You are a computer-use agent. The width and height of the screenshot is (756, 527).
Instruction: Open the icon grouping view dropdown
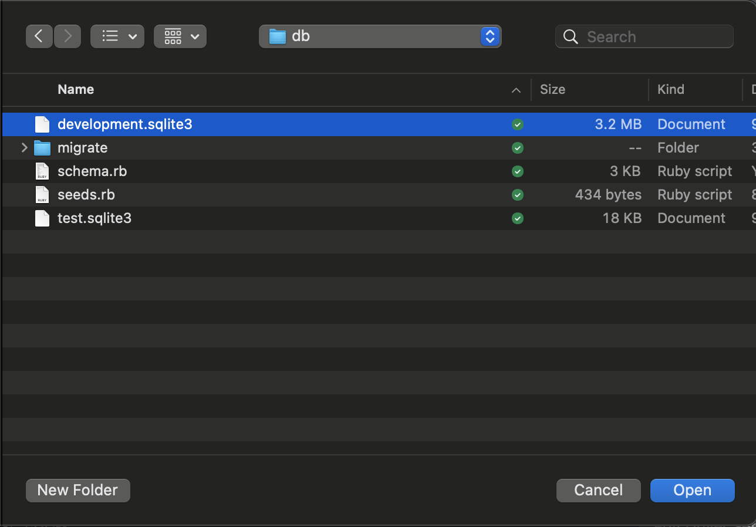coord(180,36)
